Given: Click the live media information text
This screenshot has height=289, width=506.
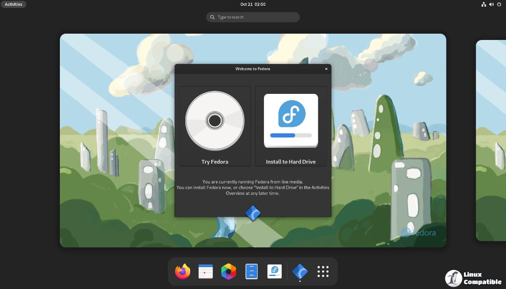Looking at the screenshot, I should [253, 188].
